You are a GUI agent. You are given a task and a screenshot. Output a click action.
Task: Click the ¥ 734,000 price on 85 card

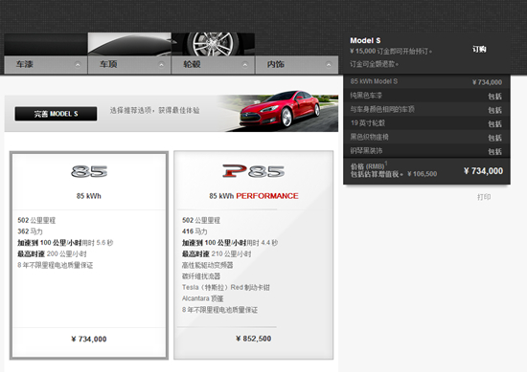[x=89, y=339]
